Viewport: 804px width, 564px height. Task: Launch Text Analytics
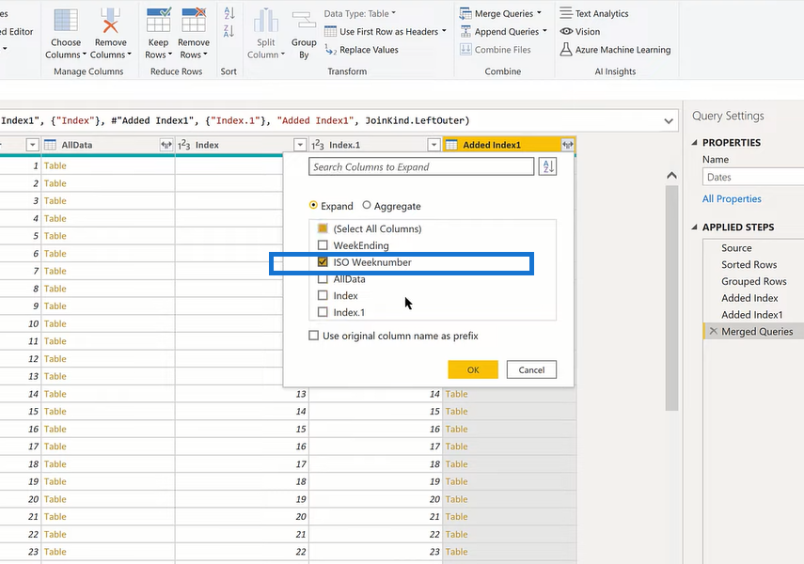click(x=593, y=13)
